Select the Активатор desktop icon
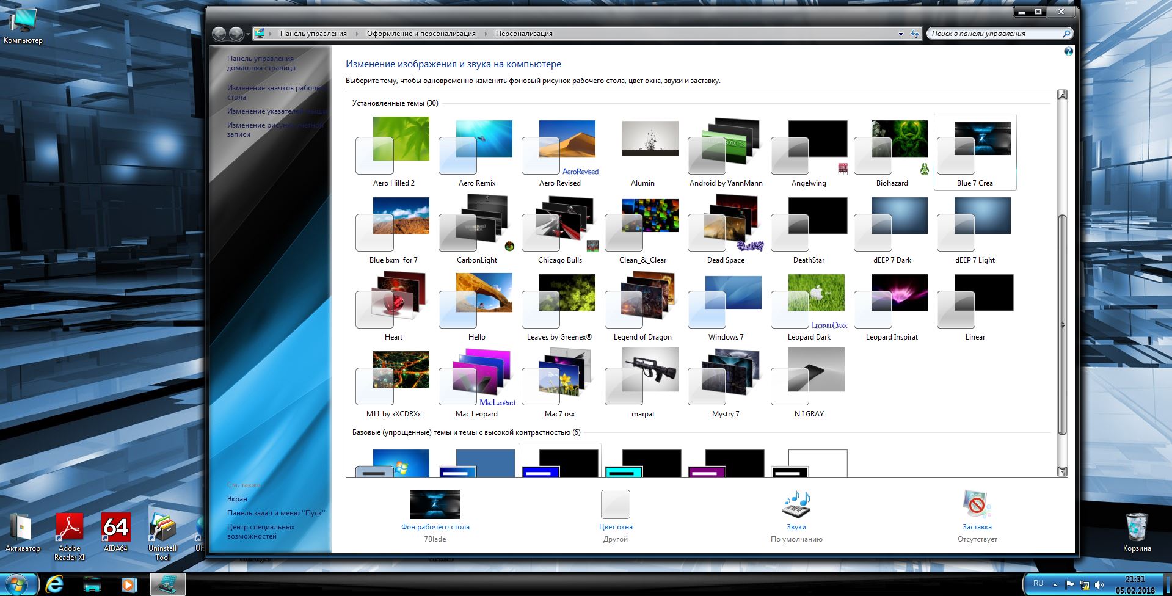 pos(23,533)
